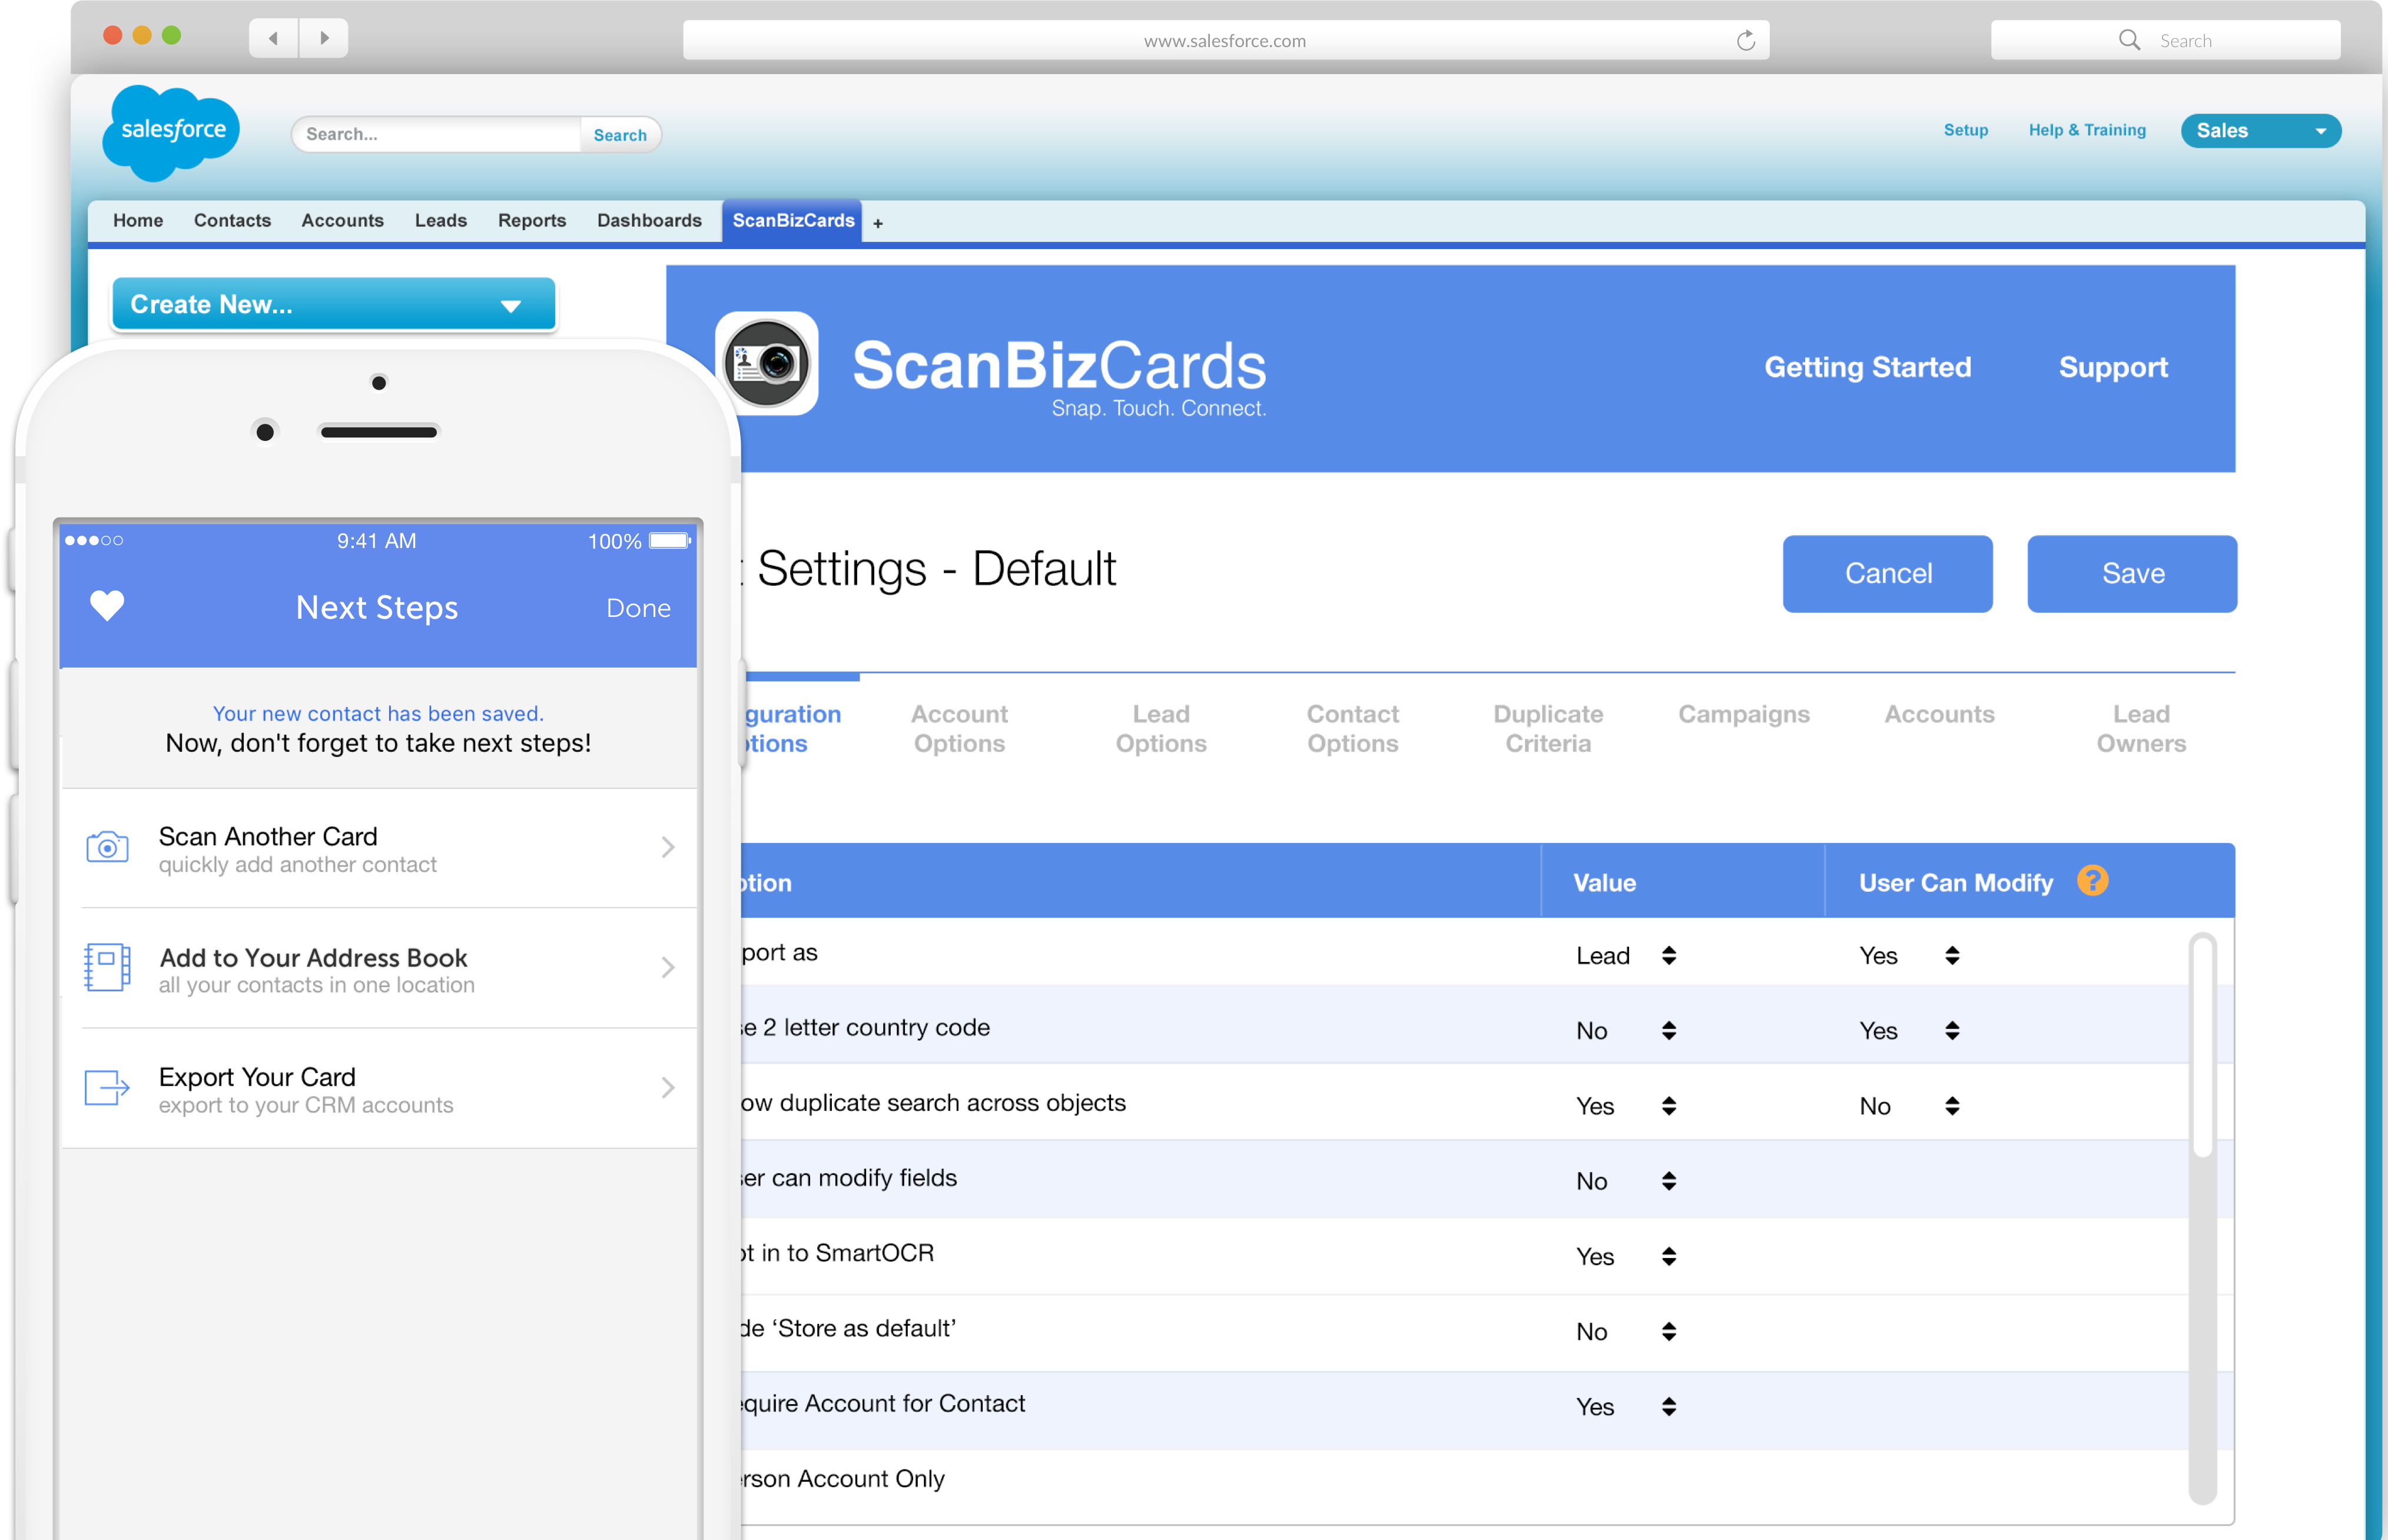
Task: Add a new tab with the plus icon
Action: coord(878,223)
